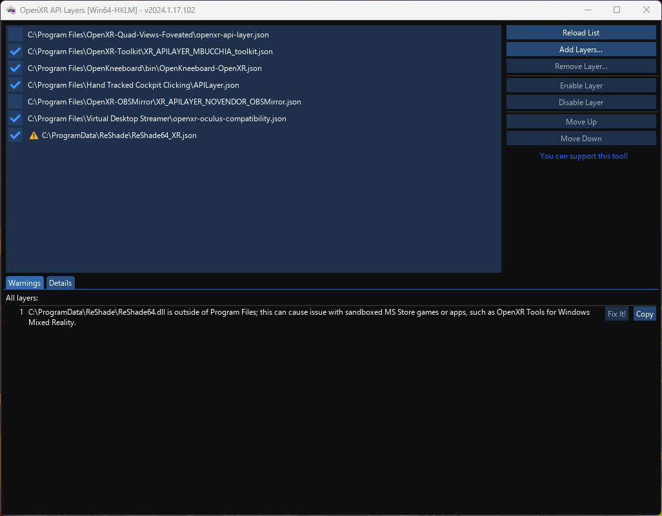Image resolution: width=662 pixels, height=516 pixels.
Task: Click the Remove Layer button
Action: point(581,66)
